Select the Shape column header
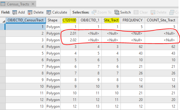The width and height of the screenshot is (180, 110). tap(53, 20)
